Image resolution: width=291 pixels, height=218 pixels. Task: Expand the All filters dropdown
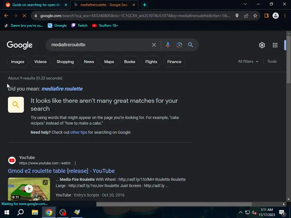pyautogui.click(x=248, y=61)
